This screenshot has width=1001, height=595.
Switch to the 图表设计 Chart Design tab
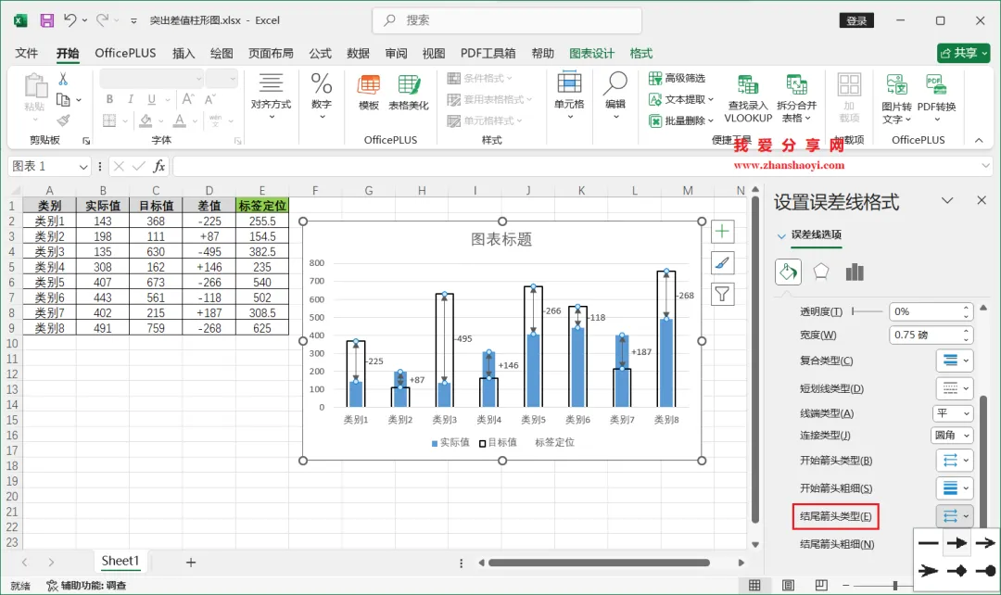click(591, 53)
